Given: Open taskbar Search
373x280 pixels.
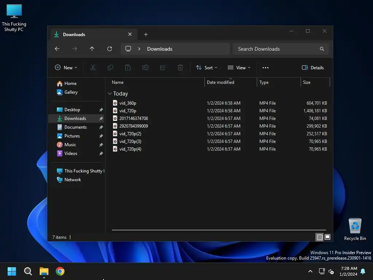Looking at the screenshot, I should pos(28,271).
